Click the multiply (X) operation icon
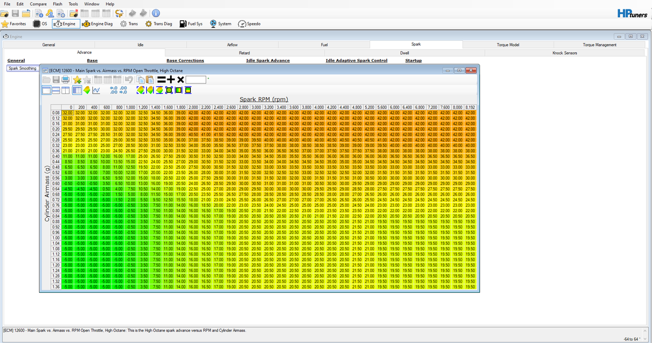The width and height of the screenshot is (652, 343). click(180, 79)
